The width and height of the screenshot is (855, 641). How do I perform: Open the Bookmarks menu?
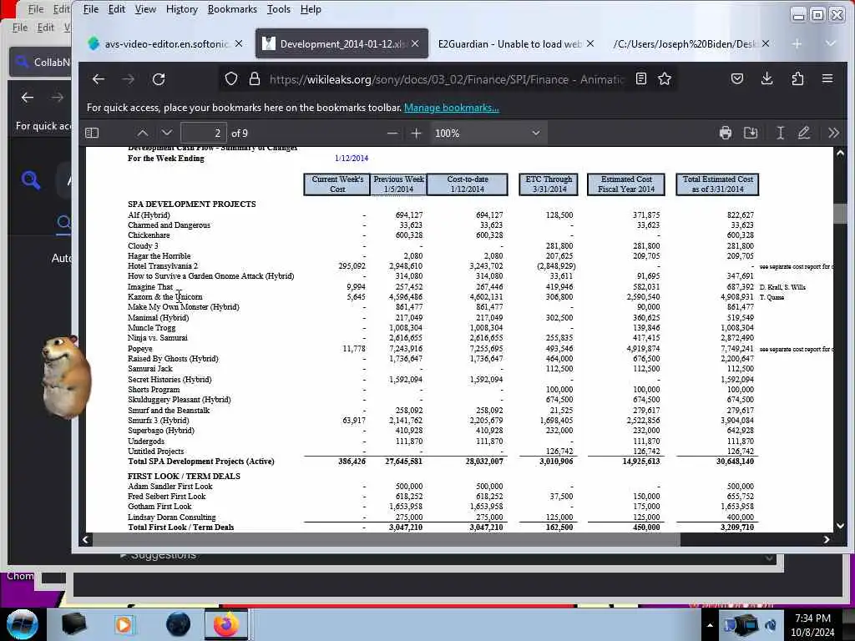(232, 9)
